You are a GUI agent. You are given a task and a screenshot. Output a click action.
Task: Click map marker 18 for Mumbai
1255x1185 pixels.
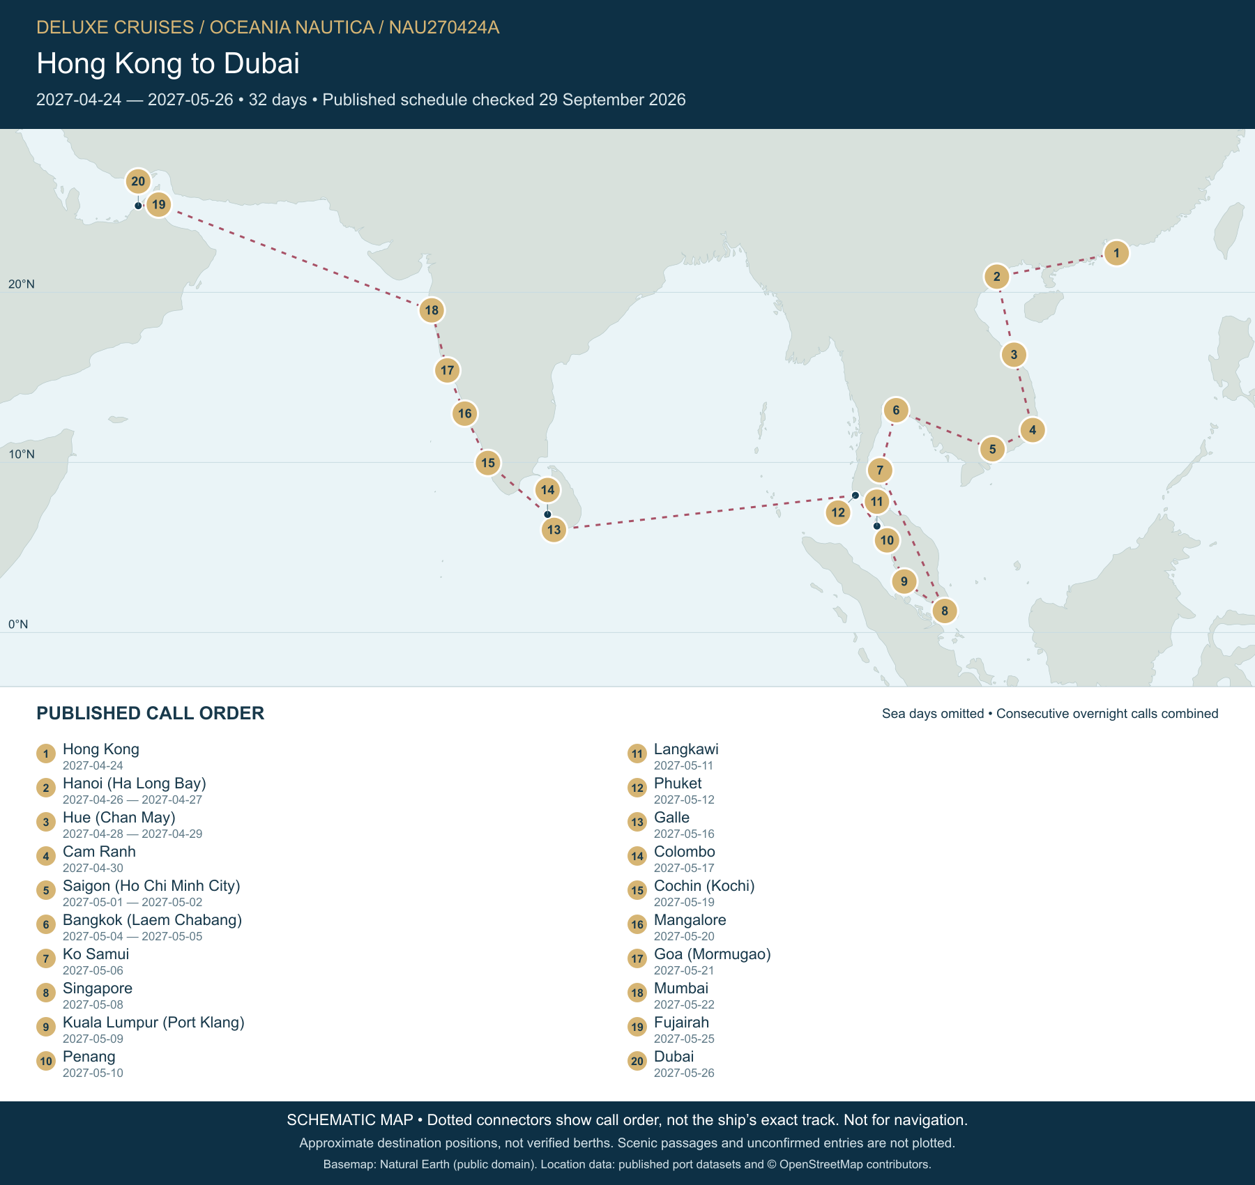point(432,310)
